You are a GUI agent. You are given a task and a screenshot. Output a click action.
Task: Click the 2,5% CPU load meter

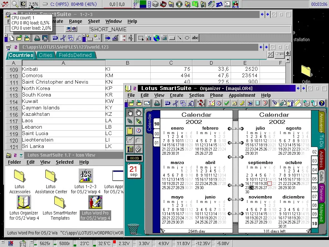[x=33, y=4]
